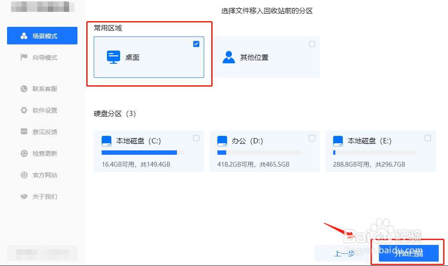Check the 其他位置 checkbox
Image resolution: width=448 pixels, height=266 pixels.
tap(312, 44)
